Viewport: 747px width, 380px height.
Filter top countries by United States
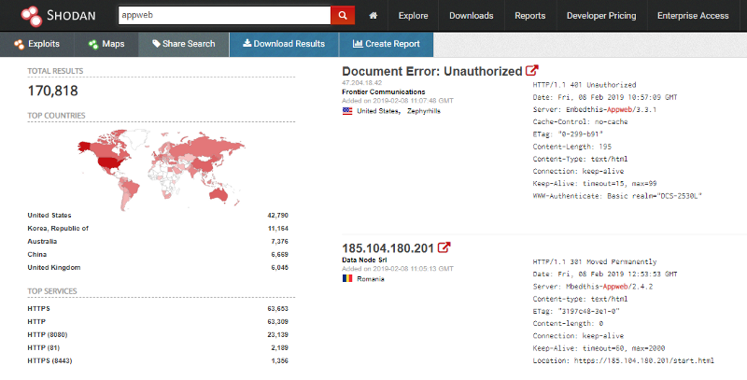(x=49, y=216)
